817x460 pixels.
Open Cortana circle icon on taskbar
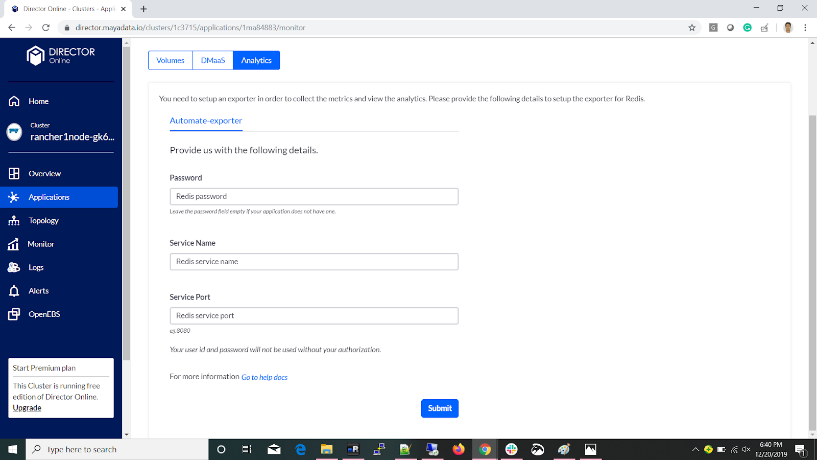click(221, 449)
